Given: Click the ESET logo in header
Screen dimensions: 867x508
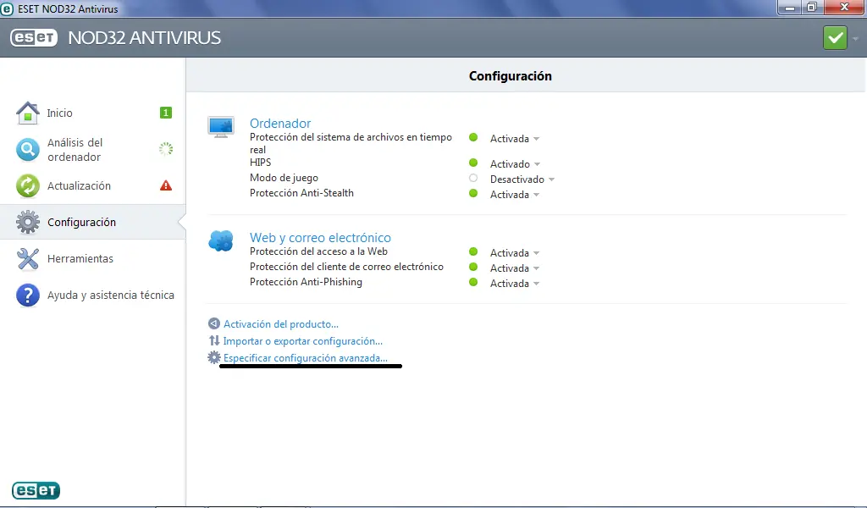Looking at the screenshot, I should coord(34,37).
